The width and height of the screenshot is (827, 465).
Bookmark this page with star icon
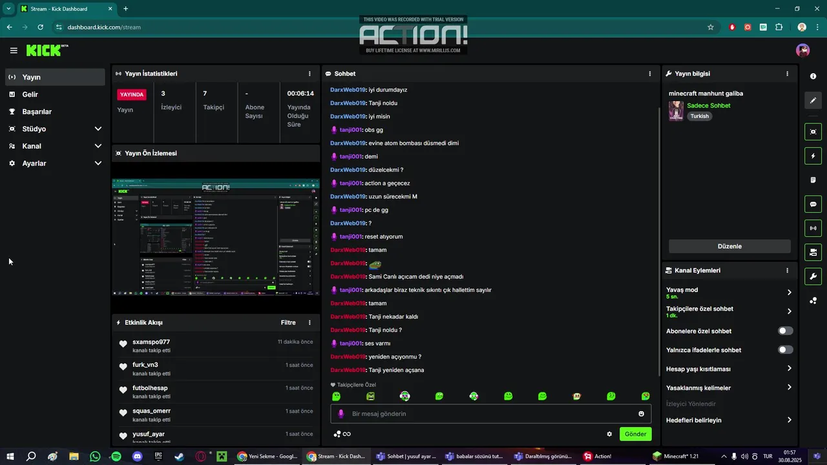(x=711, y=27)
